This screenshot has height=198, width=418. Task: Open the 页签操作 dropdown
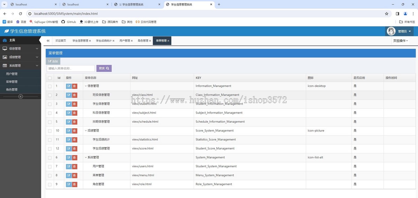coord(401,41)
